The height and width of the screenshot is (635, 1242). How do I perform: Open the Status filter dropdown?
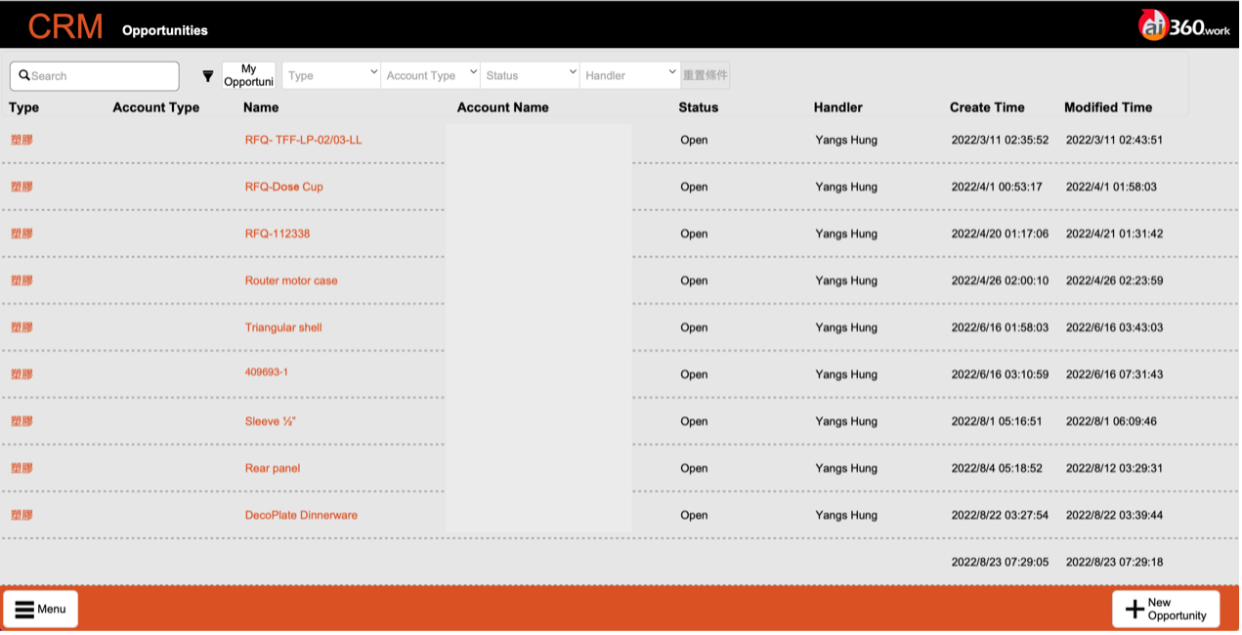coord(530,75)
